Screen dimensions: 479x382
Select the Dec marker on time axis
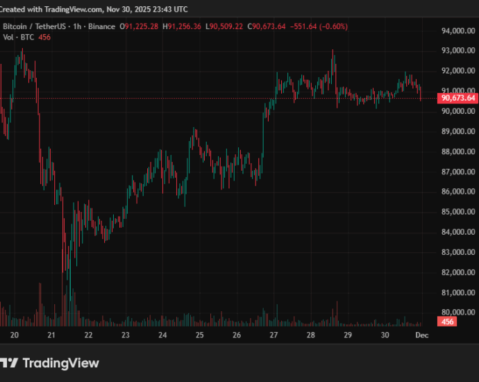pyautogui.click(x=421, y=335)
